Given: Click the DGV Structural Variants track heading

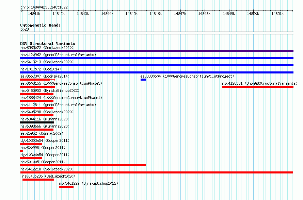Looking at the screenshot, I should point(48,44).
